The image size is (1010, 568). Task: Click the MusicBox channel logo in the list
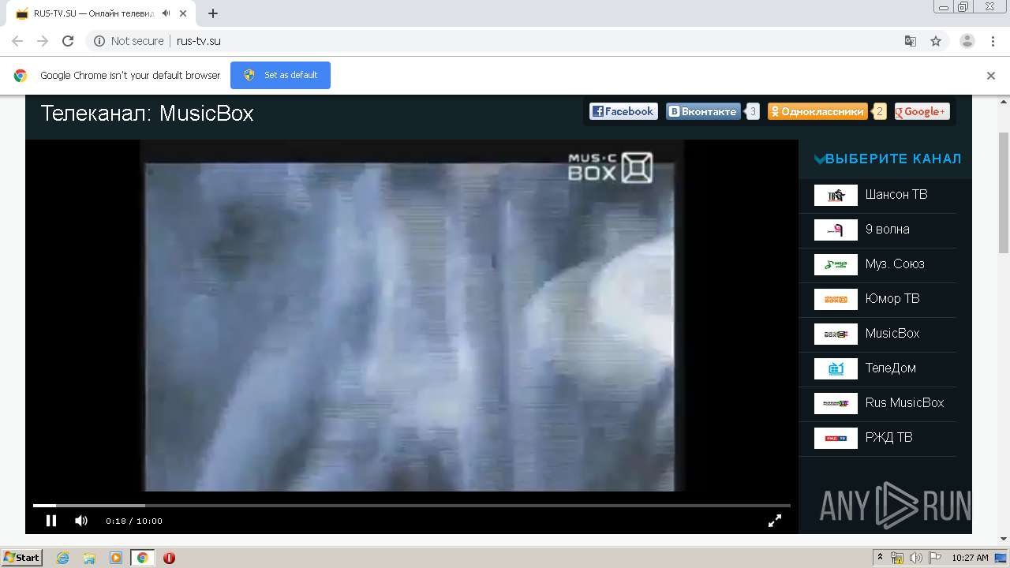click(x=836, y=334)
